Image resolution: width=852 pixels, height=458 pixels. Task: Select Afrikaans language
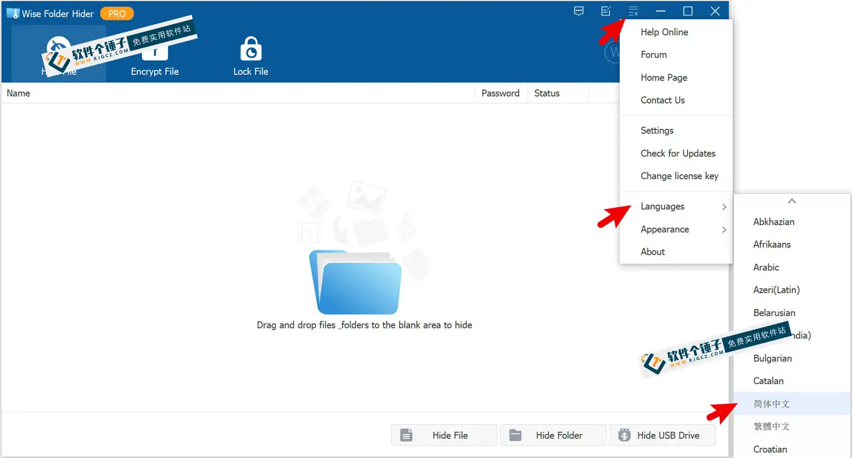tap(792, 245)
